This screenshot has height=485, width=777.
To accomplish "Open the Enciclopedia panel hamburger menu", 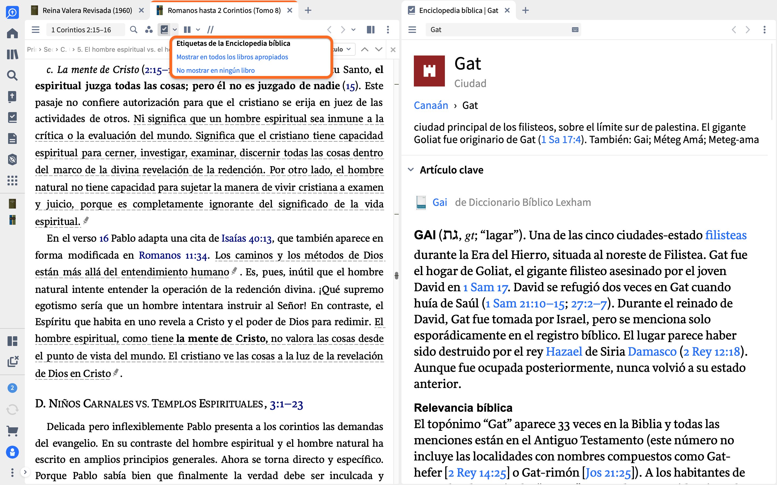I will [412, 30].
